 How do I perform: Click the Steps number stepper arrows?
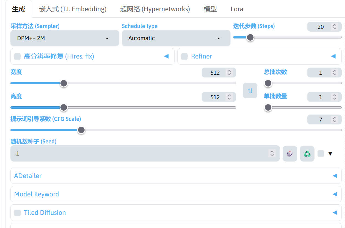point(335,27)
